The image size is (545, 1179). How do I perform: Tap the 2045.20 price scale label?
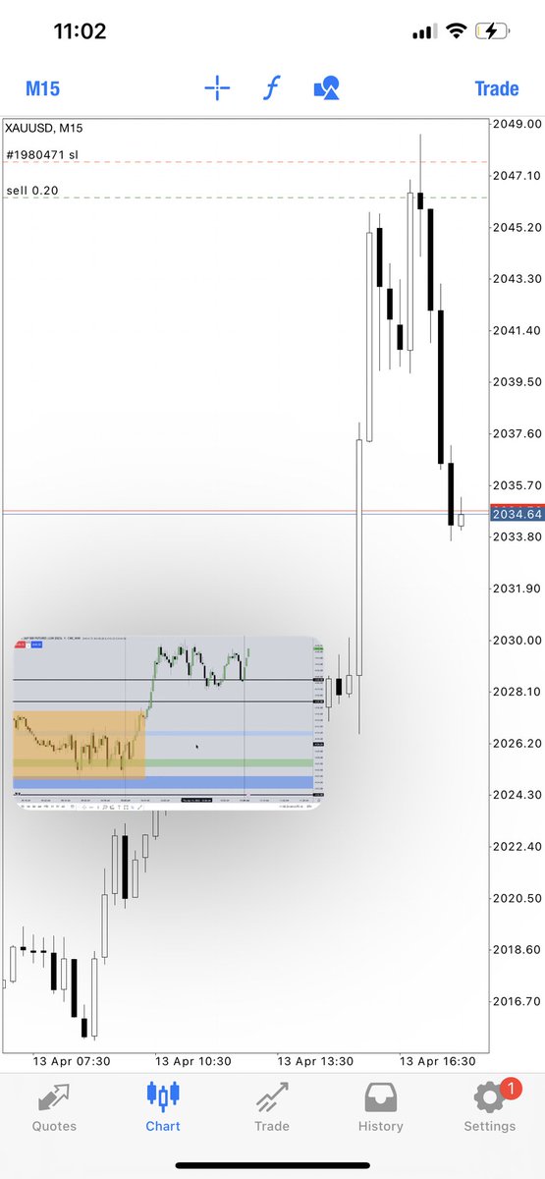pyautogui.click(x=519, y=227)
